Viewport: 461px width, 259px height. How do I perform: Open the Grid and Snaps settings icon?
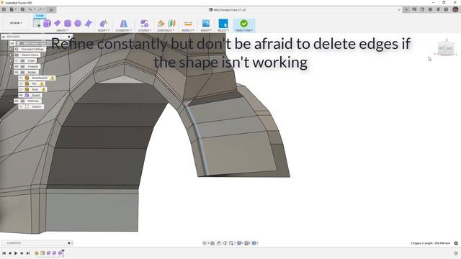point(247,243)
